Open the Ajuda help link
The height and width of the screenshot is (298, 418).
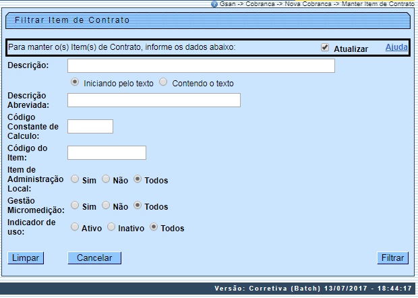(x=396, y=47)
